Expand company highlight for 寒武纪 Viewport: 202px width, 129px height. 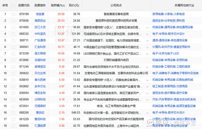point(147,113)
